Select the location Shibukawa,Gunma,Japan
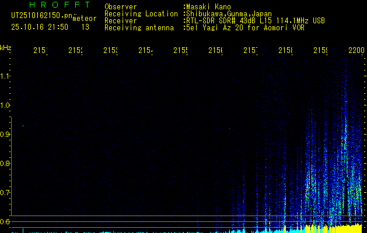The width and height of the screenshot is (367, 233). click(229, 14)
